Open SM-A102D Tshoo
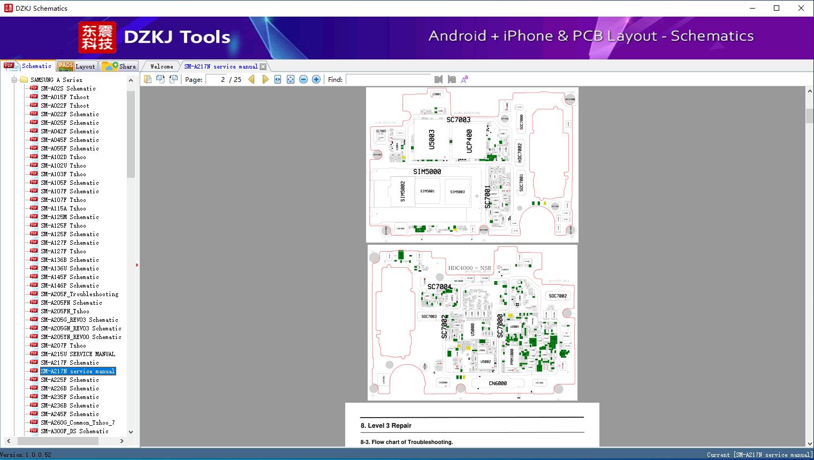This screenshot has width=814, height=460. pos(63,157)
